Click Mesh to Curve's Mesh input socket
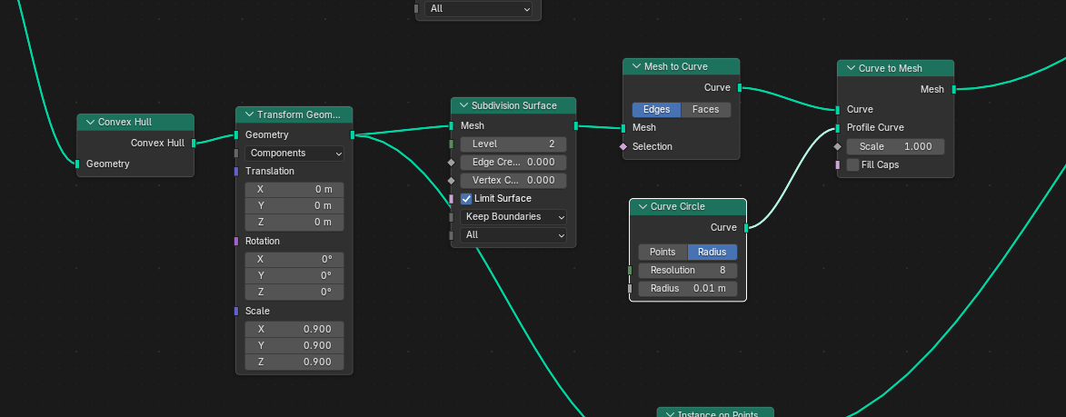Viewport: 1066px width, 417px height. pyautogui.click(x=623, y=128)
